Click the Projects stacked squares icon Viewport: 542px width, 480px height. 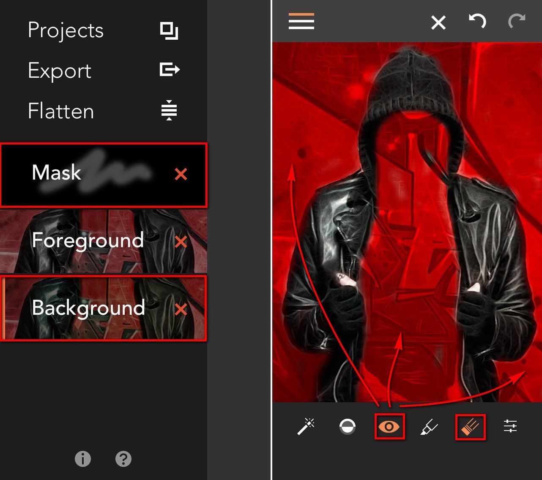click(x=169, y=31)
